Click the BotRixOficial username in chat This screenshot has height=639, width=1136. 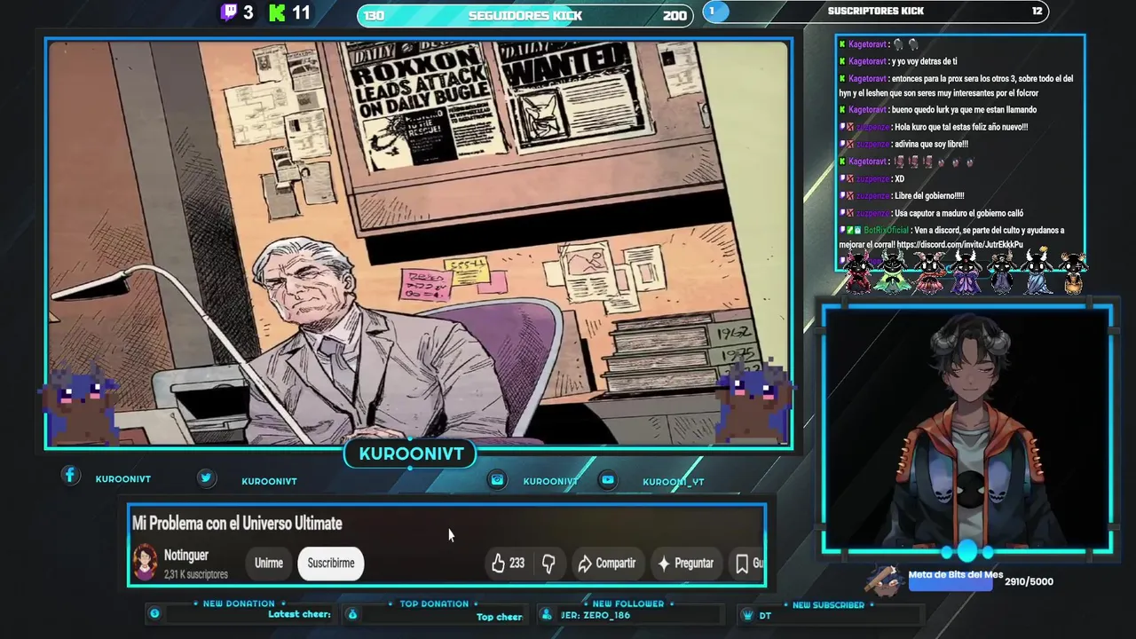886,231
